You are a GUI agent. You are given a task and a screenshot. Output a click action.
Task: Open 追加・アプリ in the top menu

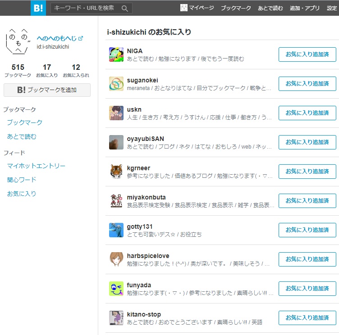point(305,8)
